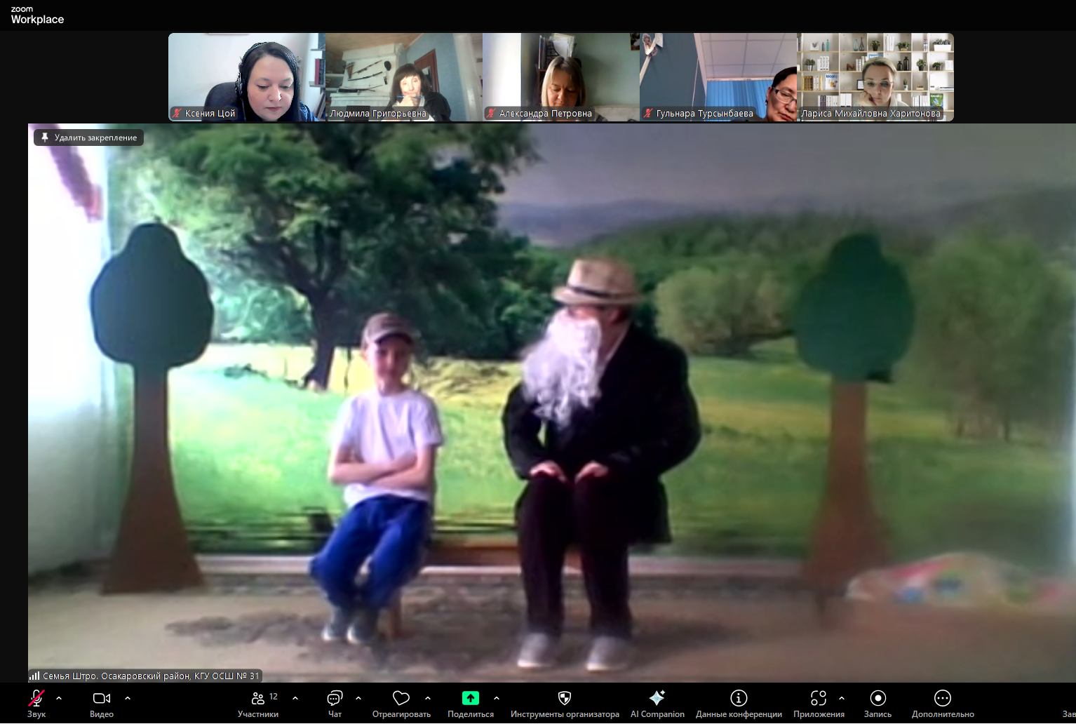Image resolution: width=1076 pixels, height=724 pixels.
Task: Expand audio options arrow beside Звук
Action: pyautogui.click(x=59, y=698)
